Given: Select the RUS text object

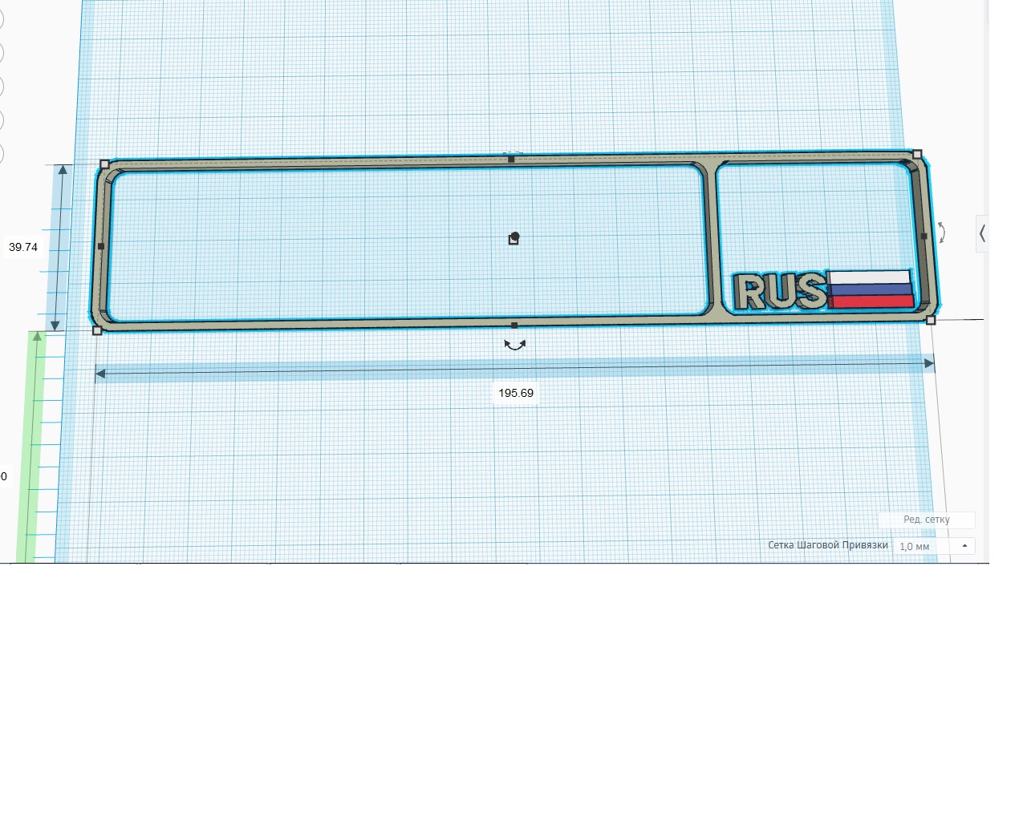Looking at the screenshot, I should coord(780,291).
